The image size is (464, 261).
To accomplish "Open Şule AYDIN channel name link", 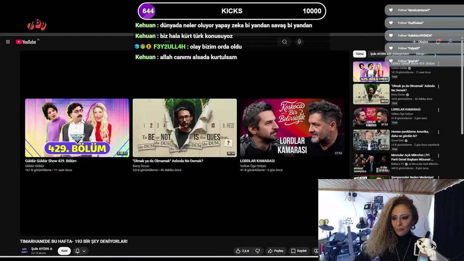I will pos(40,249).
